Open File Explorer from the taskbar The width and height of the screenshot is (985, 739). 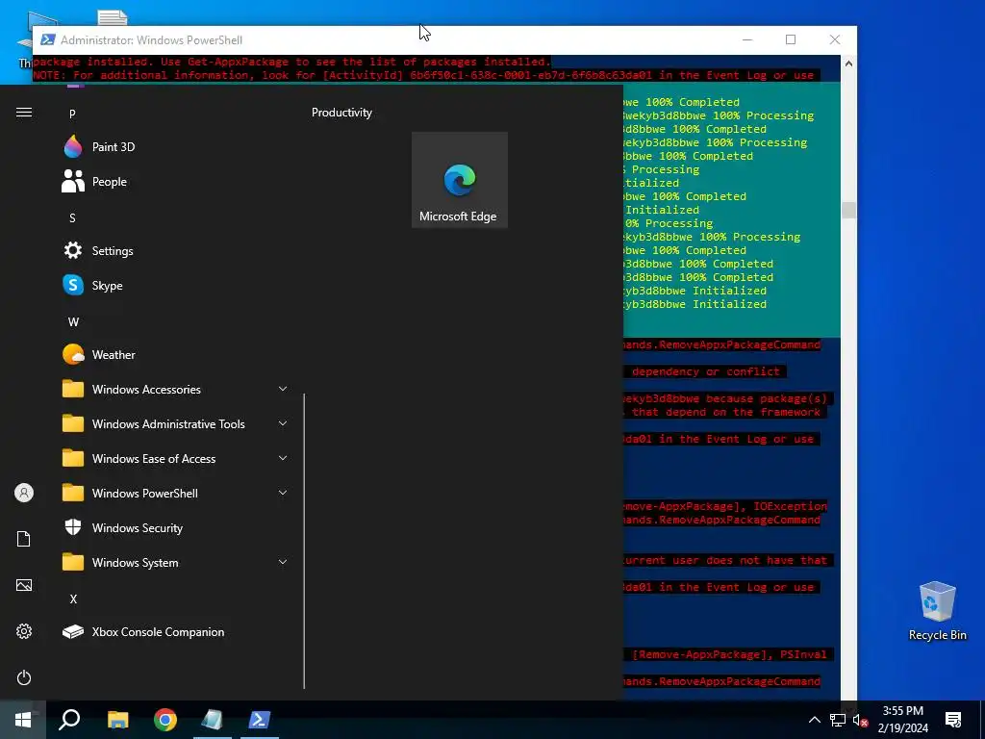[x=117, y=720]
